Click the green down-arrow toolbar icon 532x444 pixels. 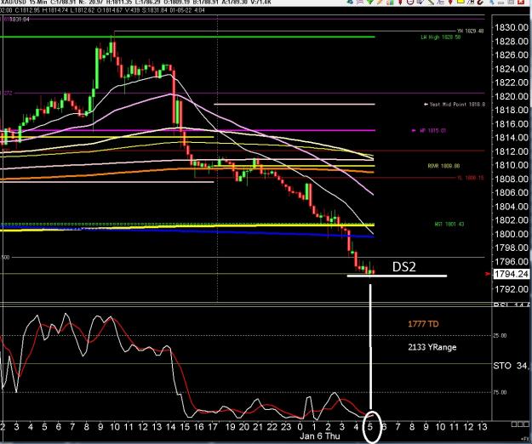tap(369, 2)
